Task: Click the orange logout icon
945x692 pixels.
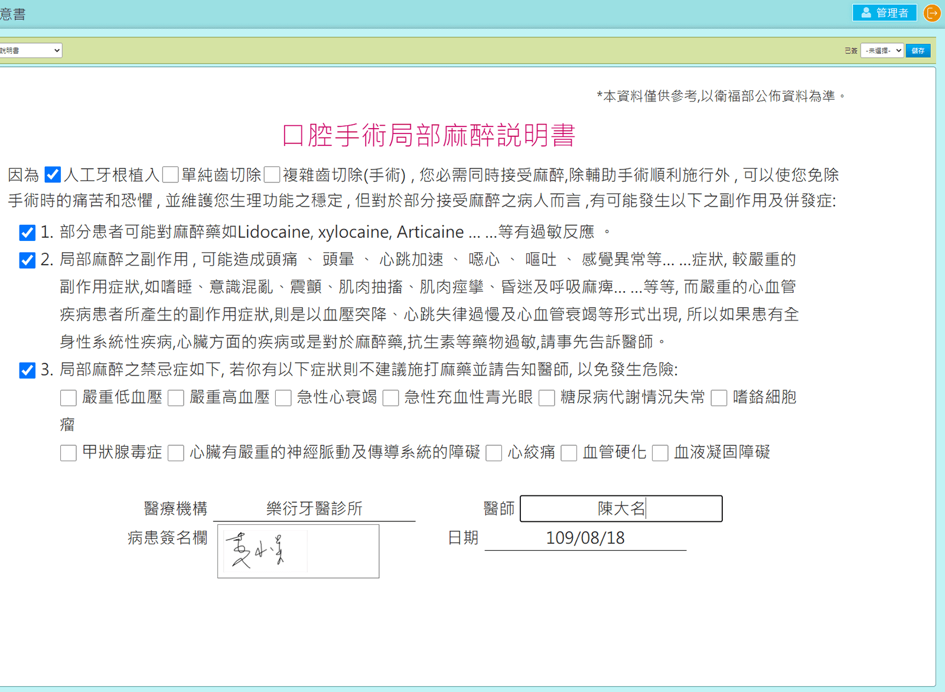Action: pyautogui.click(x=932, y=13)
